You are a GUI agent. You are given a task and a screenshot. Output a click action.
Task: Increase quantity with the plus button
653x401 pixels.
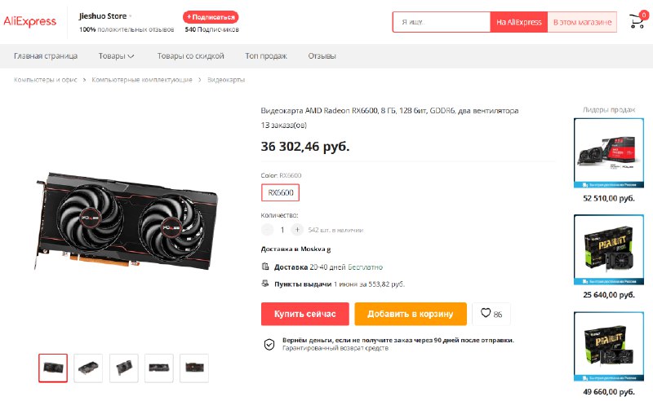pyautogui.click(x=297, y=230)
